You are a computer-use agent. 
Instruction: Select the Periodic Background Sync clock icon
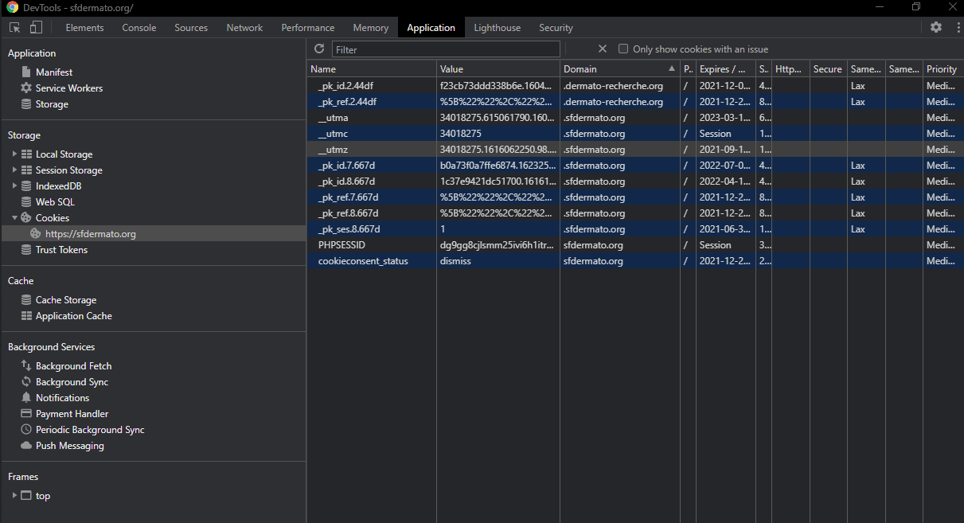pos(26,429)
